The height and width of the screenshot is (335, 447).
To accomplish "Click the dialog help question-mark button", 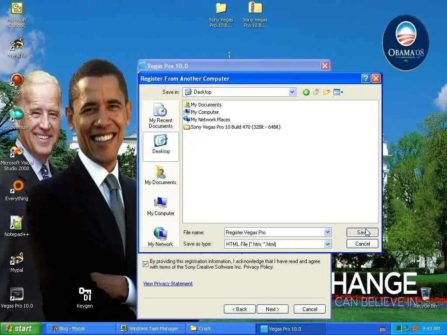I will (366, 79).
